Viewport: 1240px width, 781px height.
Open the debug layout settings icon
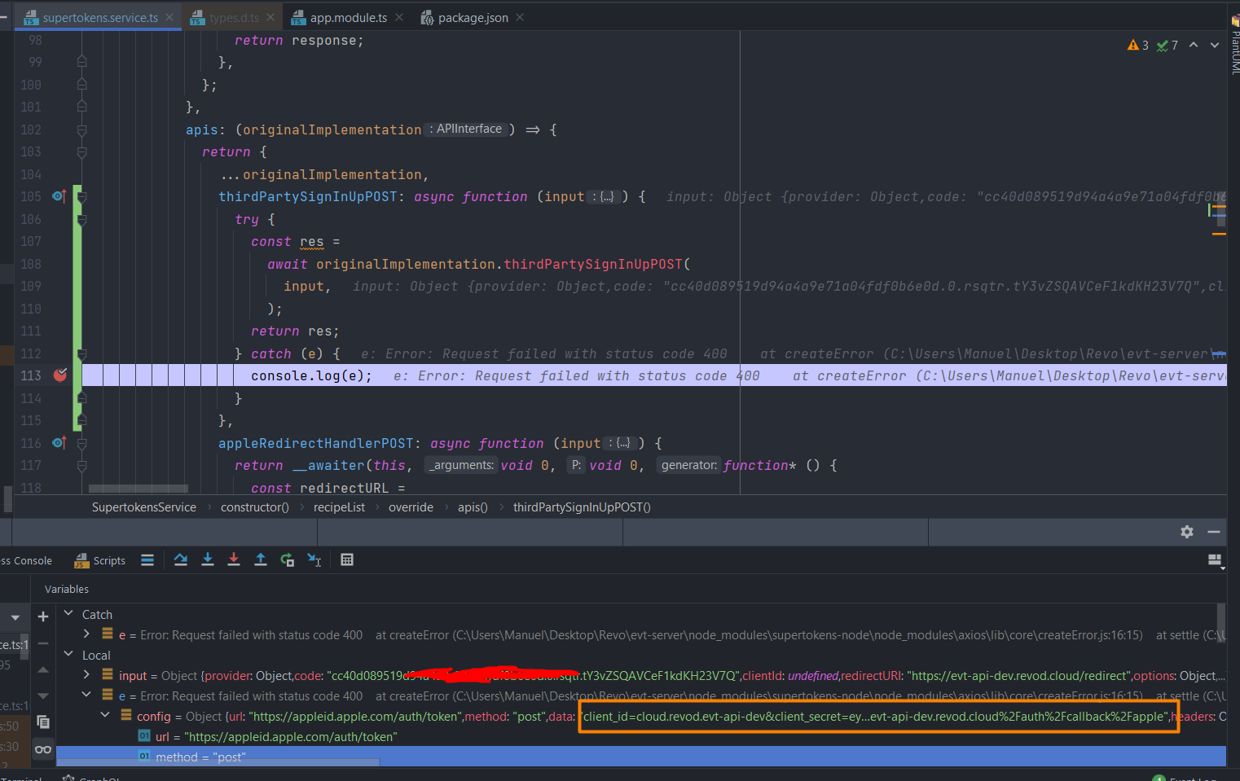pos(1216,560)
